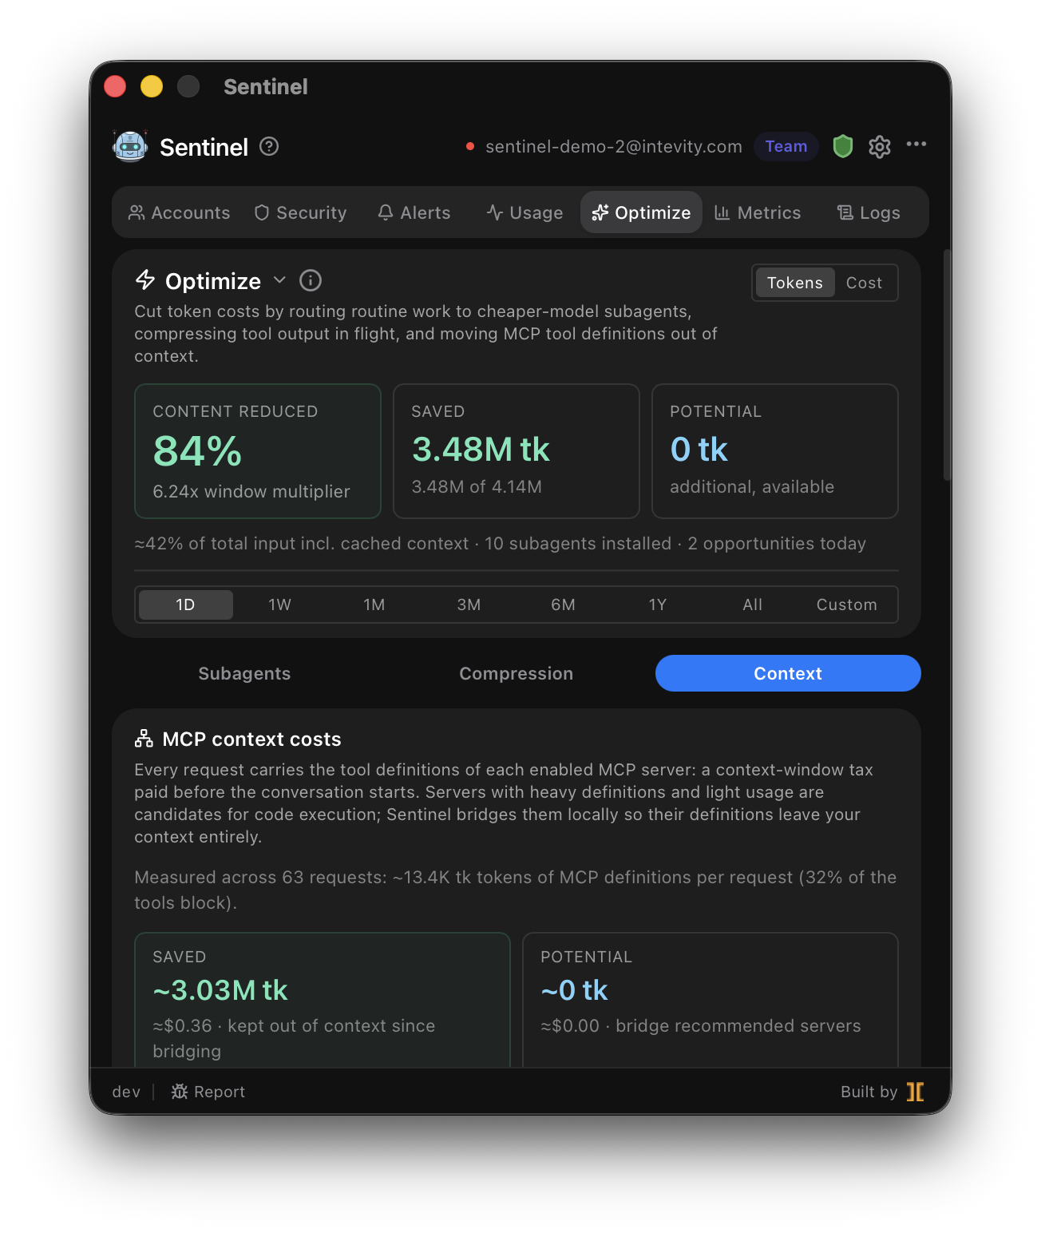Click the Potential ~0 tk card

click(x=710, y=1000)
